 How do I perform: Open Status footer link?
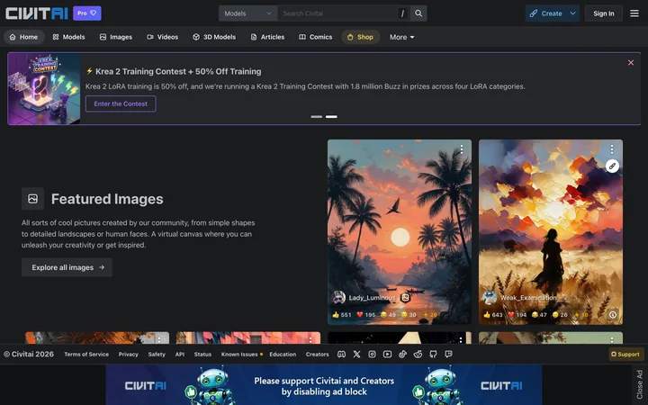[x=202, y=355]
